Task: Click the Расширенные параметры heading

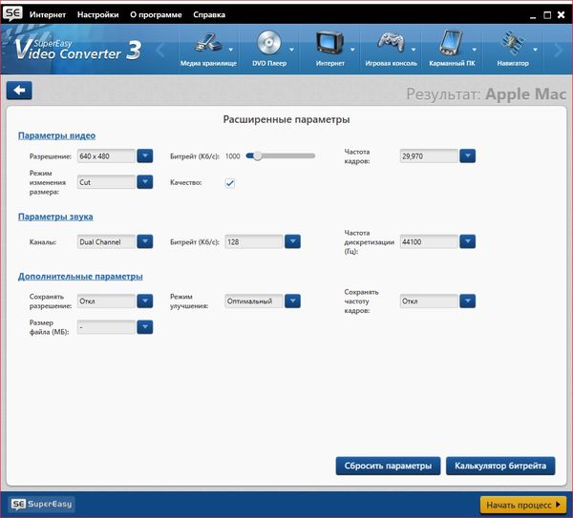Action: [286, 119]
